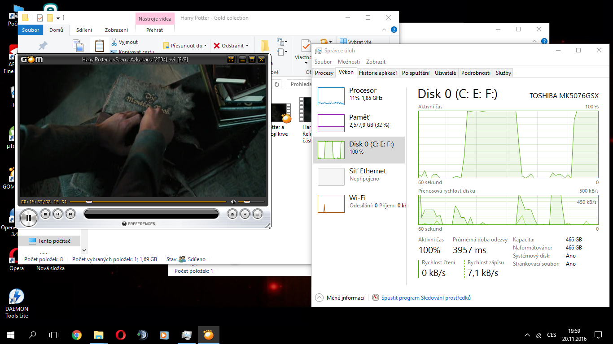The height and width of the screenshot is (344, 613).
Task: Click the GOM volume slider handle
Action: pos(247,202)
